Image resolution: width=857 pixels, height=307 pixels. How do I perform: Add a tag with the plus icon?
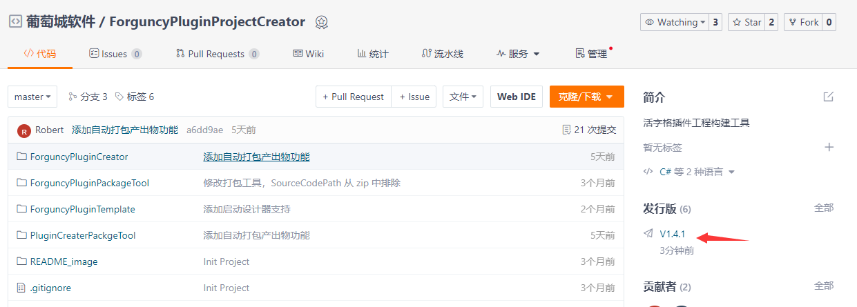829,147
